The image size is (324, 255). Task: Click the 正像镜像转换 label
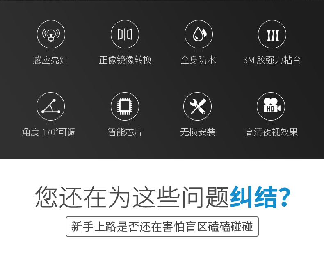[125, 60]
